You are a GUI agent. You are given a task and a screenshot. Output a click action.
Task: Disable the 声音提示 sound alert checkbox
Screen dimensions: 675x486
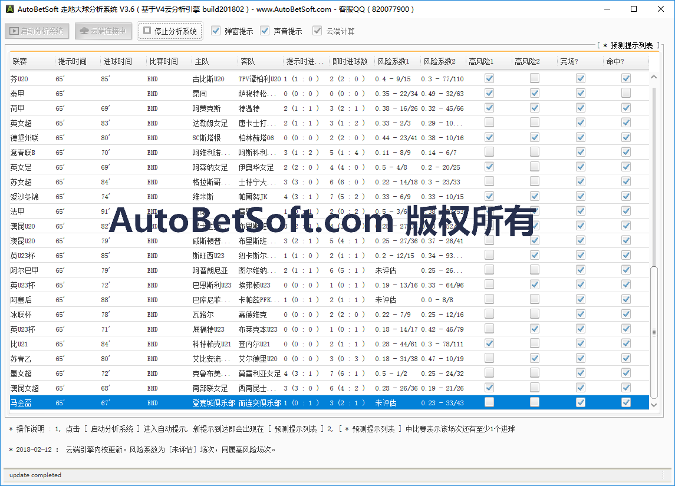[x=265, y=31]
